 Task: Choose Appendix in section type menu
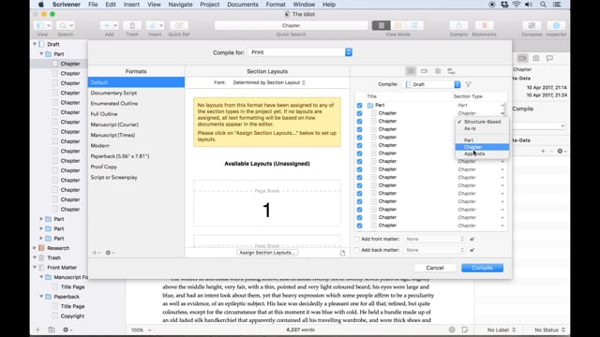point(482,154)
